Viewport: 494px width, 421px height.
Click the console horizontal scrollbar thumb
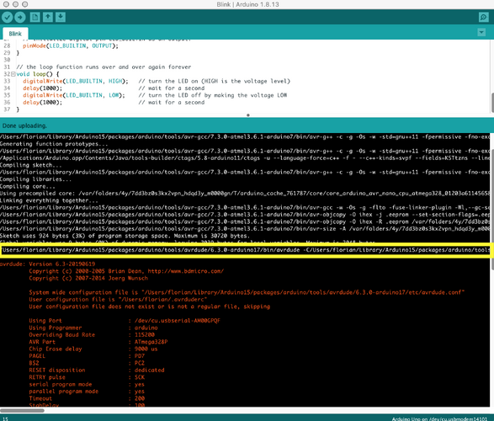pos(22,410)
